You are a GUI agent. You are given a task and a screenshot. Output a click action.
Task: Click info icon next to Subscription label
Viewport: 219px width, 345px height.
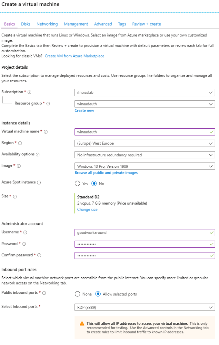pyautogui.click(x=30, y=92)
